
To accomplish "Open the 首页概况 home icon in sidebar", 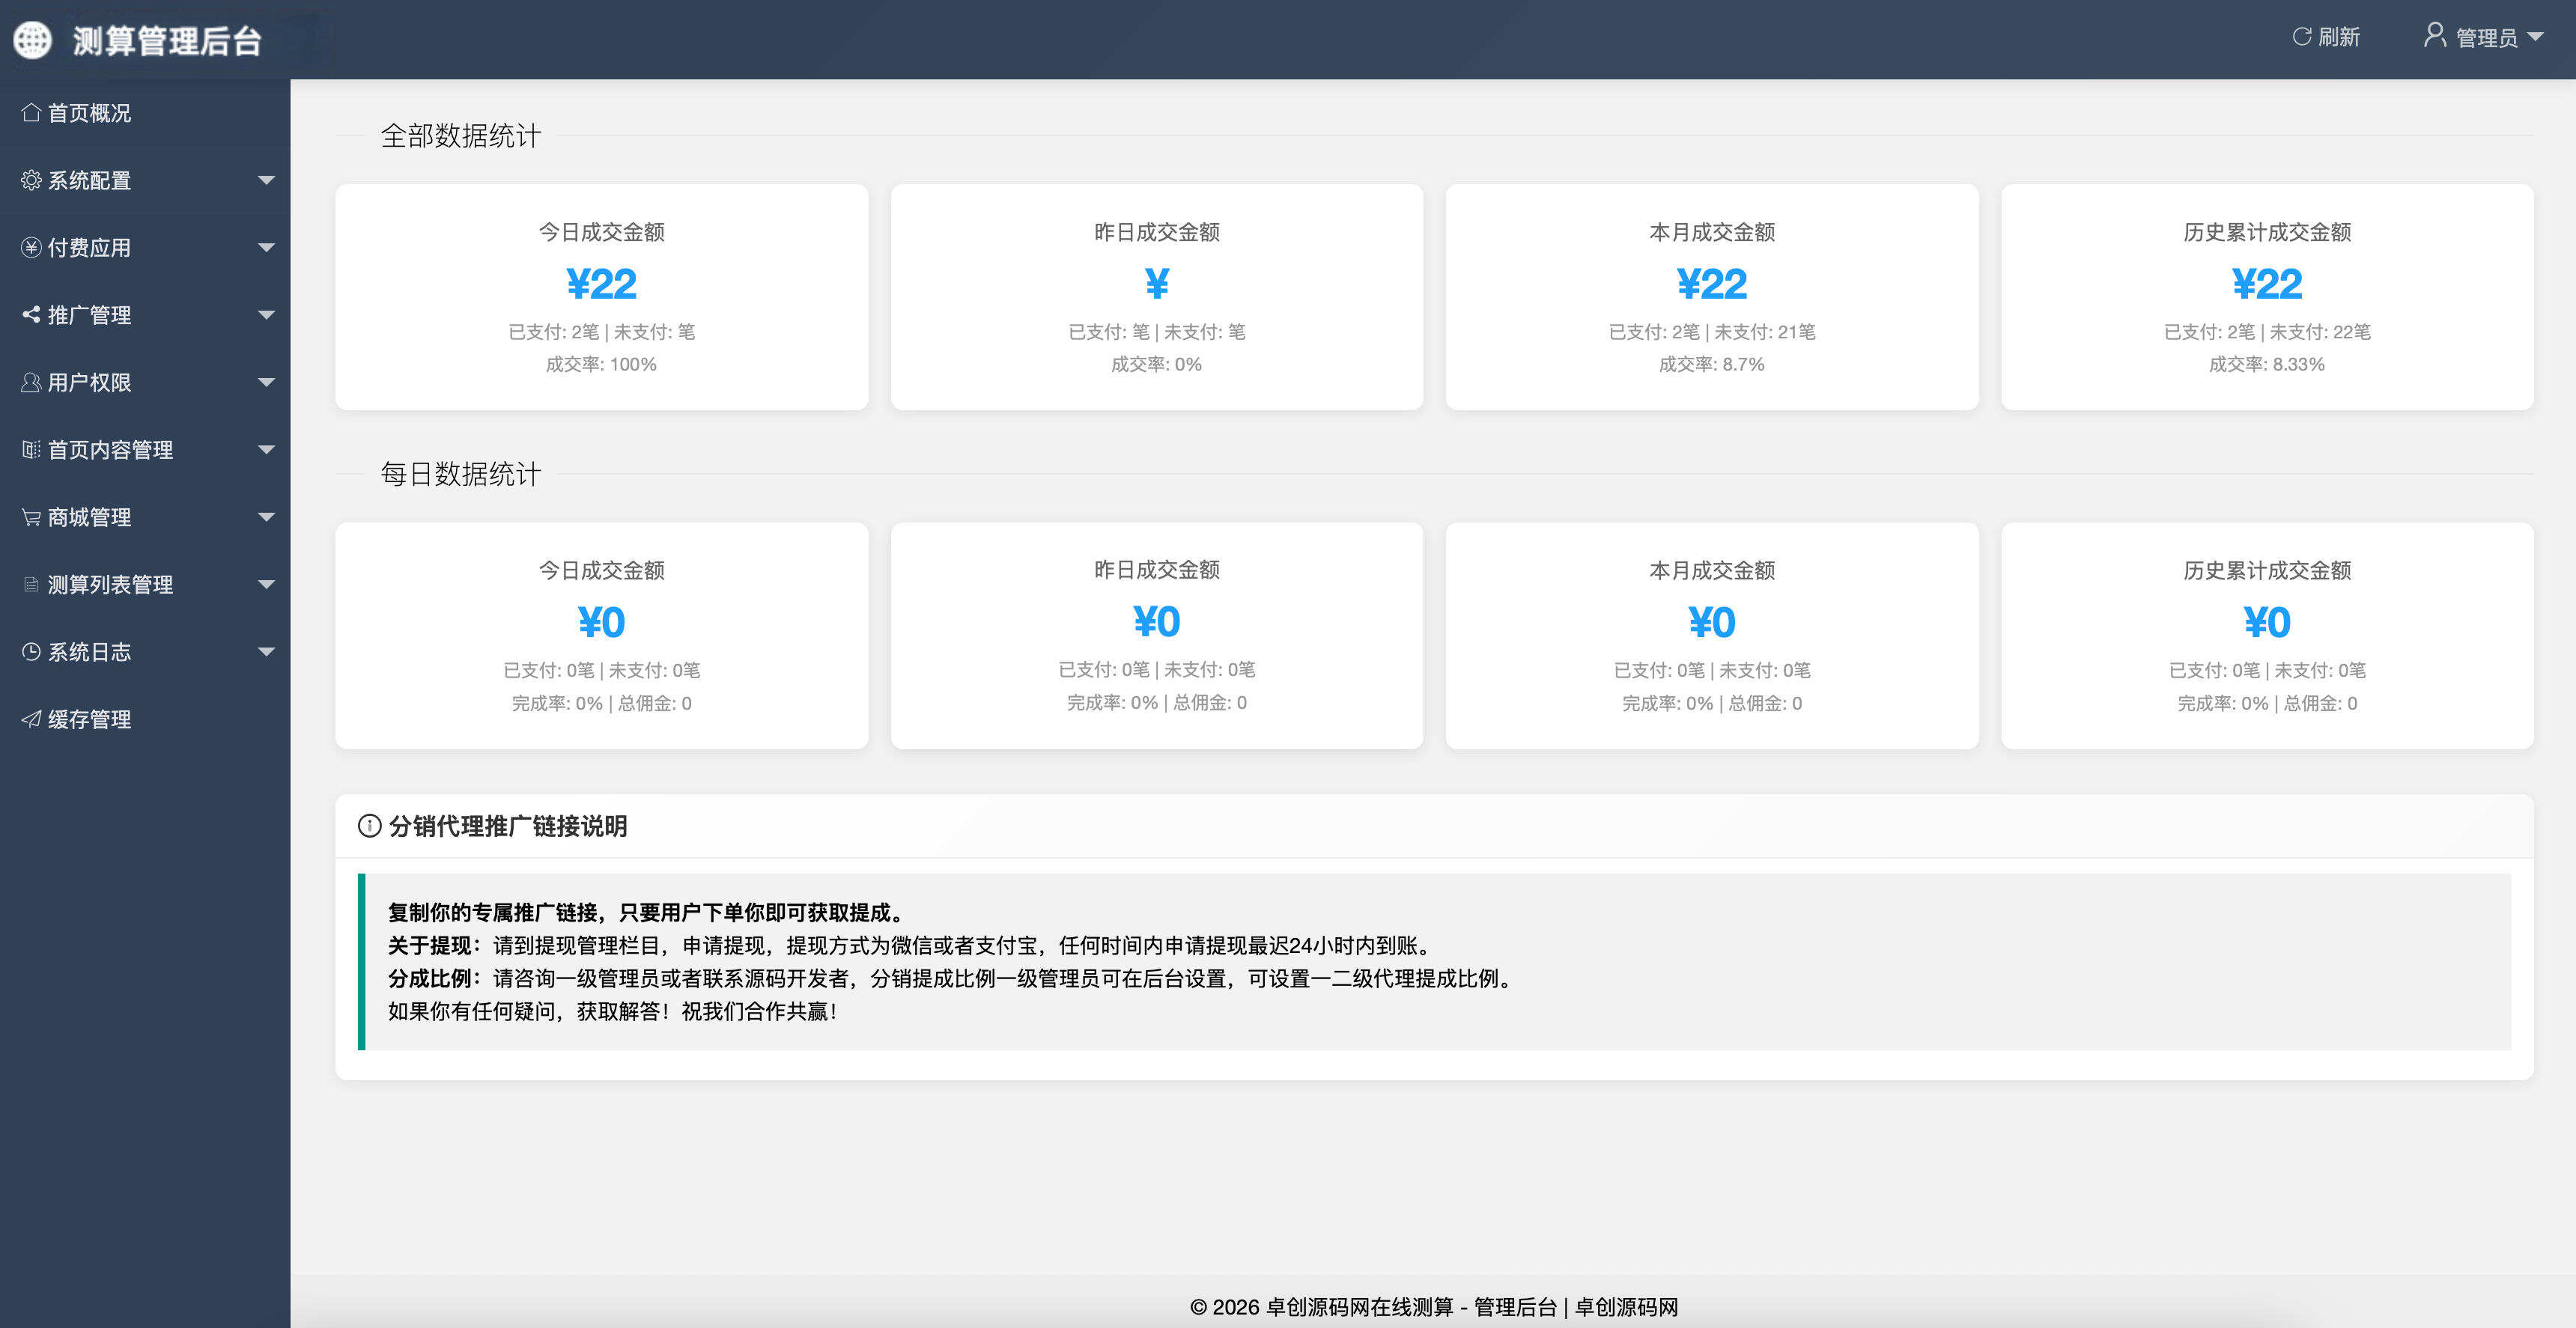I will (30, 113).
